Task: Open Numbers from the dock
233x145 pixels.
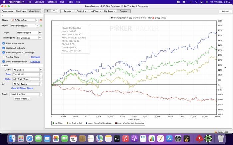Action: coord(152,139)
